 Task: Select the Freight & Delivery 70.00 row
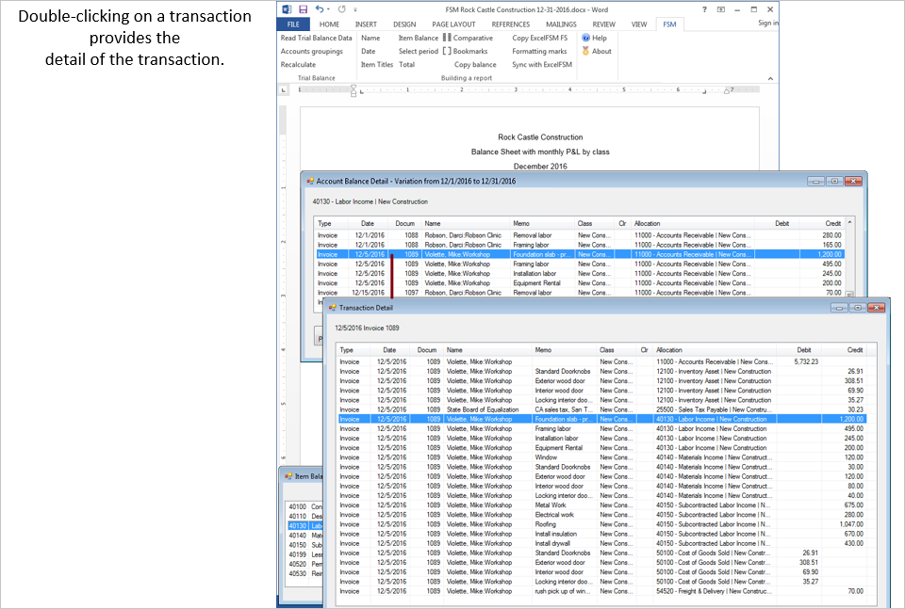tap(601, 591)
